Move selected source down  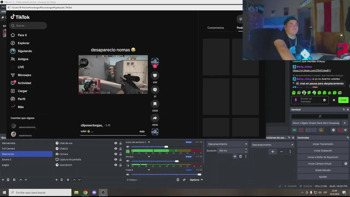tap(80, 180)
